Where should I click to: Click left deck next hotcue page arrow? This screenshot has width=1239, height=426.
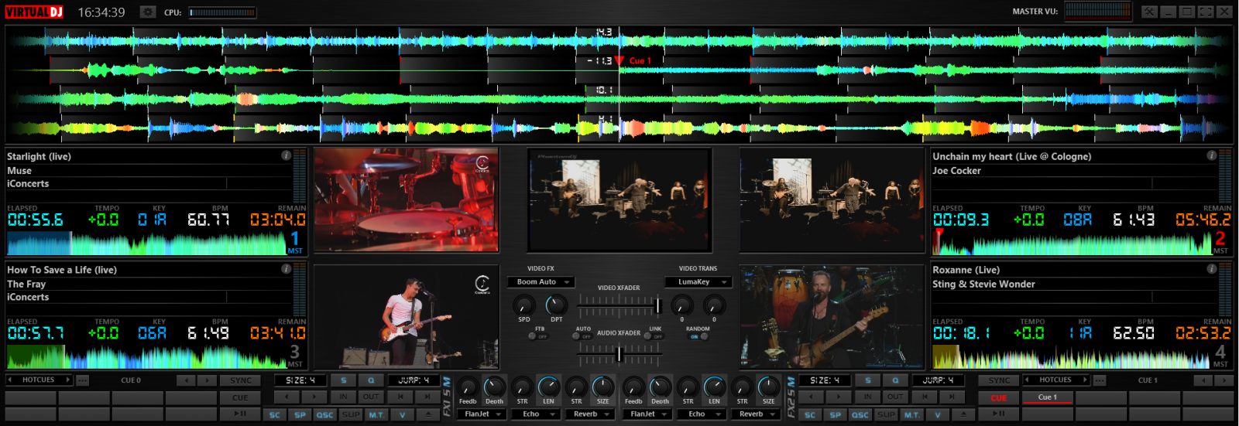pyautogui.click(x=68, y=380)
